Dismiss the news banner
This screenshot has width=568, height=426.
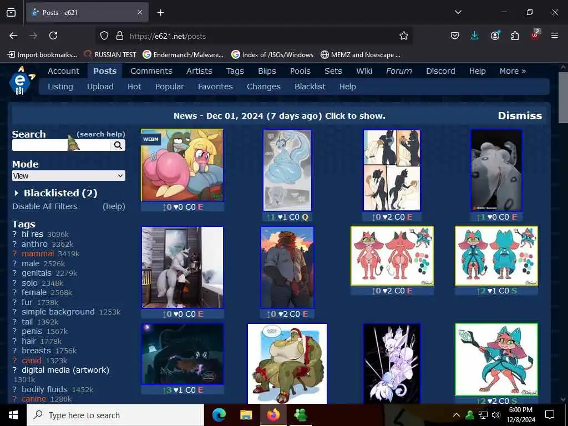point(520,115)
